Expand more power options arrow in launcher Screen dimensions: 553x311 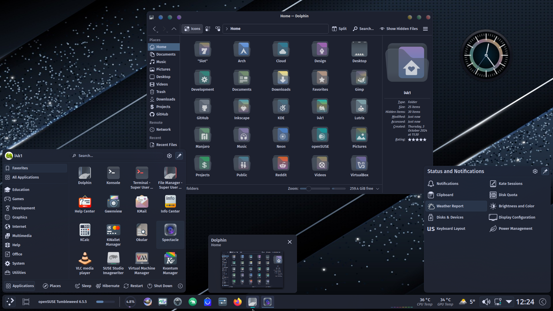point(180,286)
